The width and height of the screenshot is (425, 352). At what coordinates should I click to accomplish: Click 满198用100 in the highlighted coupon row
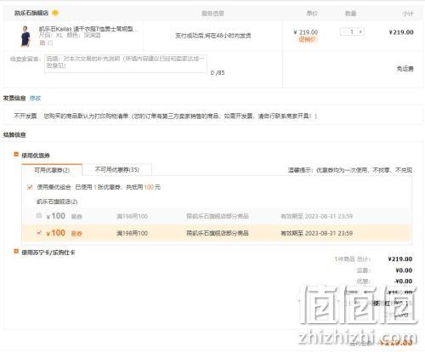coord(132,233)
